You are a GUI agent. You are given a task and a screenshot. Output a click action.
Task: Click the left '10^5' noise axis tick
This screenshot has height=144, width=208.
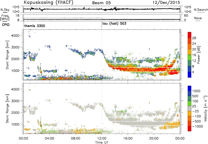coord(16,7)
